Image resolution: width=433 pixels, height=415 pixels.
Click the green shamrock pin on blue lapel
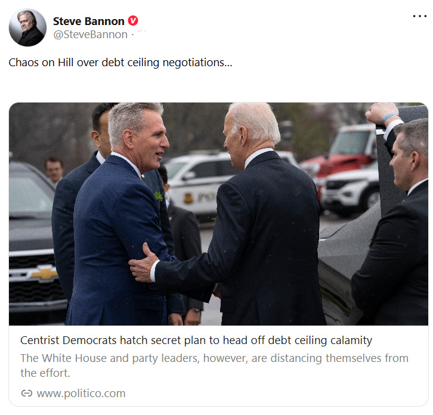click(x=159, y=196)
